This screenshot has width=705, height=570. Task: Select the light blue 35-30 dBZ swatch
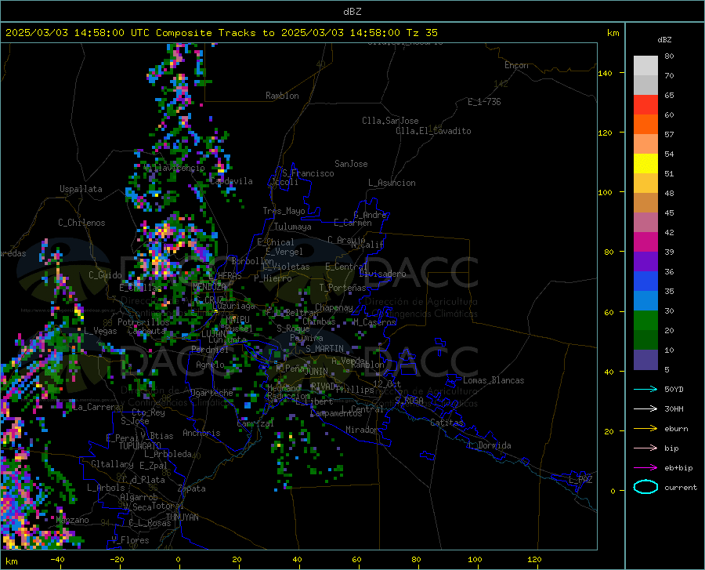tap(645, 301)
